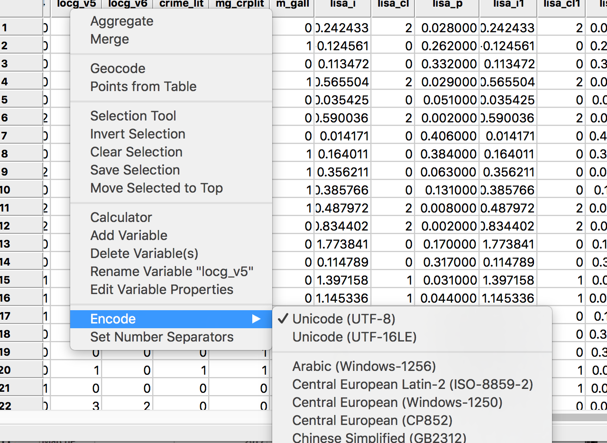Clear the current selection
This screenshot has width=607, height=443.
click(136, 152)
